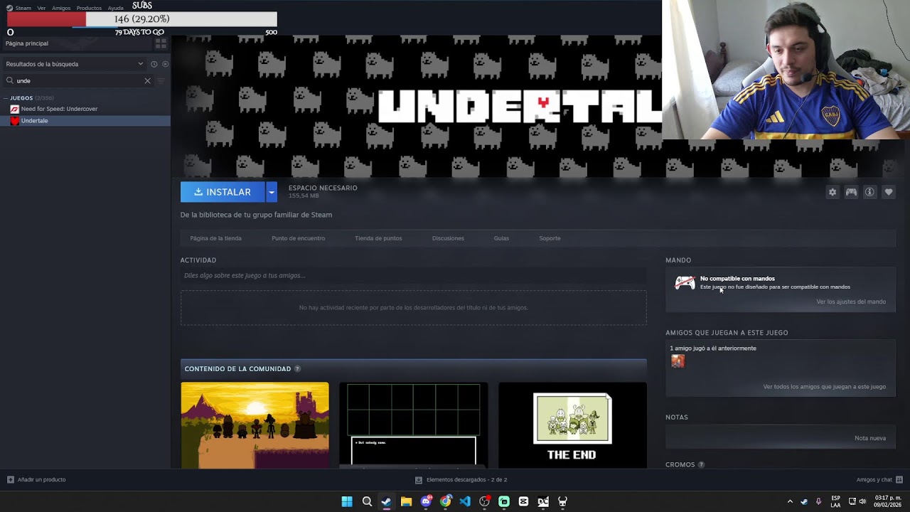Sort library by recent activity clock icon

[x=154, y=64]
